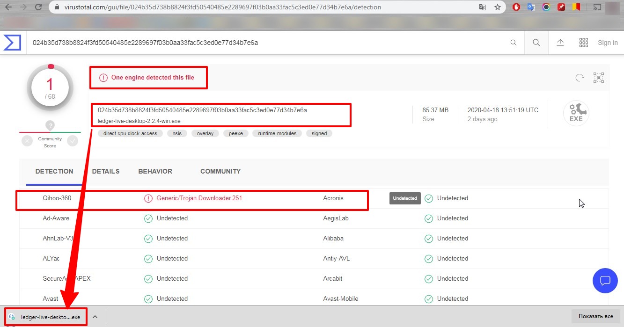Open the red pin extension icon

tap(561, 7)
